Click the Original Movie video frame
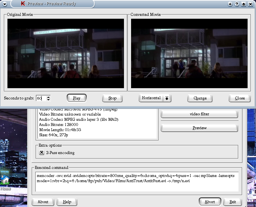This screenshot has height=207, width=256. pos(66,53)
